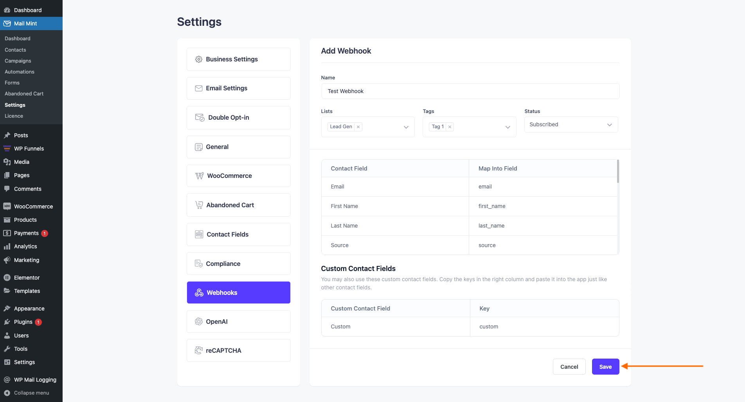Expand the Lists dropdown arrow
The image size is (745, 402).
coord(406,127)
